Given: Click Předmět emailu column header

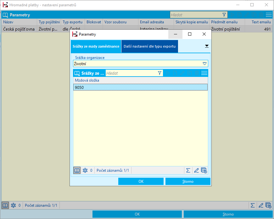Looking at the screenshot, I should pyautogui.click(x=227, y=22).
